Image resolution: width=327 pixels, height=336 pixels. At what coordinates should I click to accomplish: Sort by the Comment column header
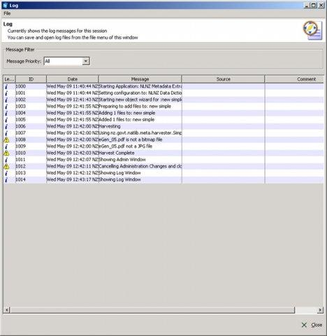point(294,79)
